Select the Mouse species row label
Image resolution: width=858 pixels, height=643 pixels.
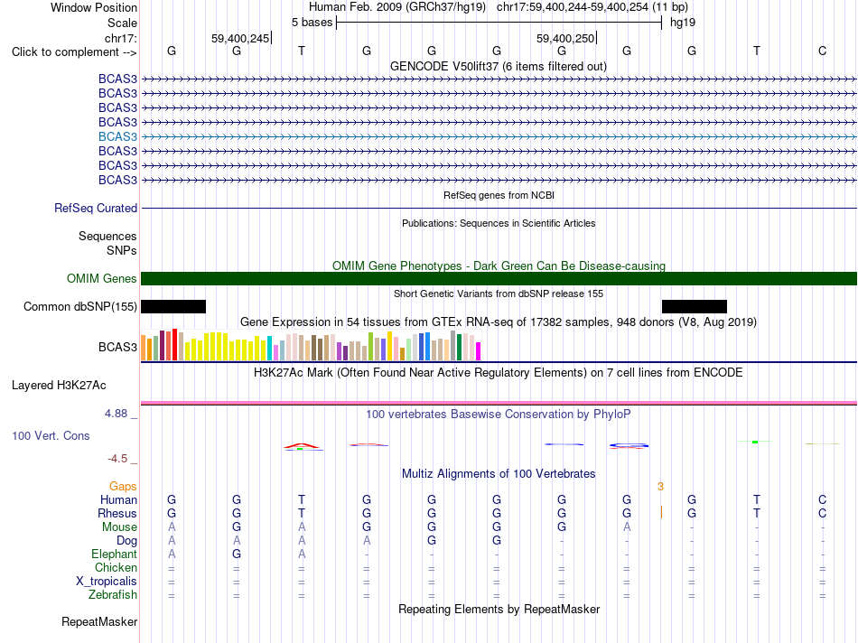click(x=119, y=527)
